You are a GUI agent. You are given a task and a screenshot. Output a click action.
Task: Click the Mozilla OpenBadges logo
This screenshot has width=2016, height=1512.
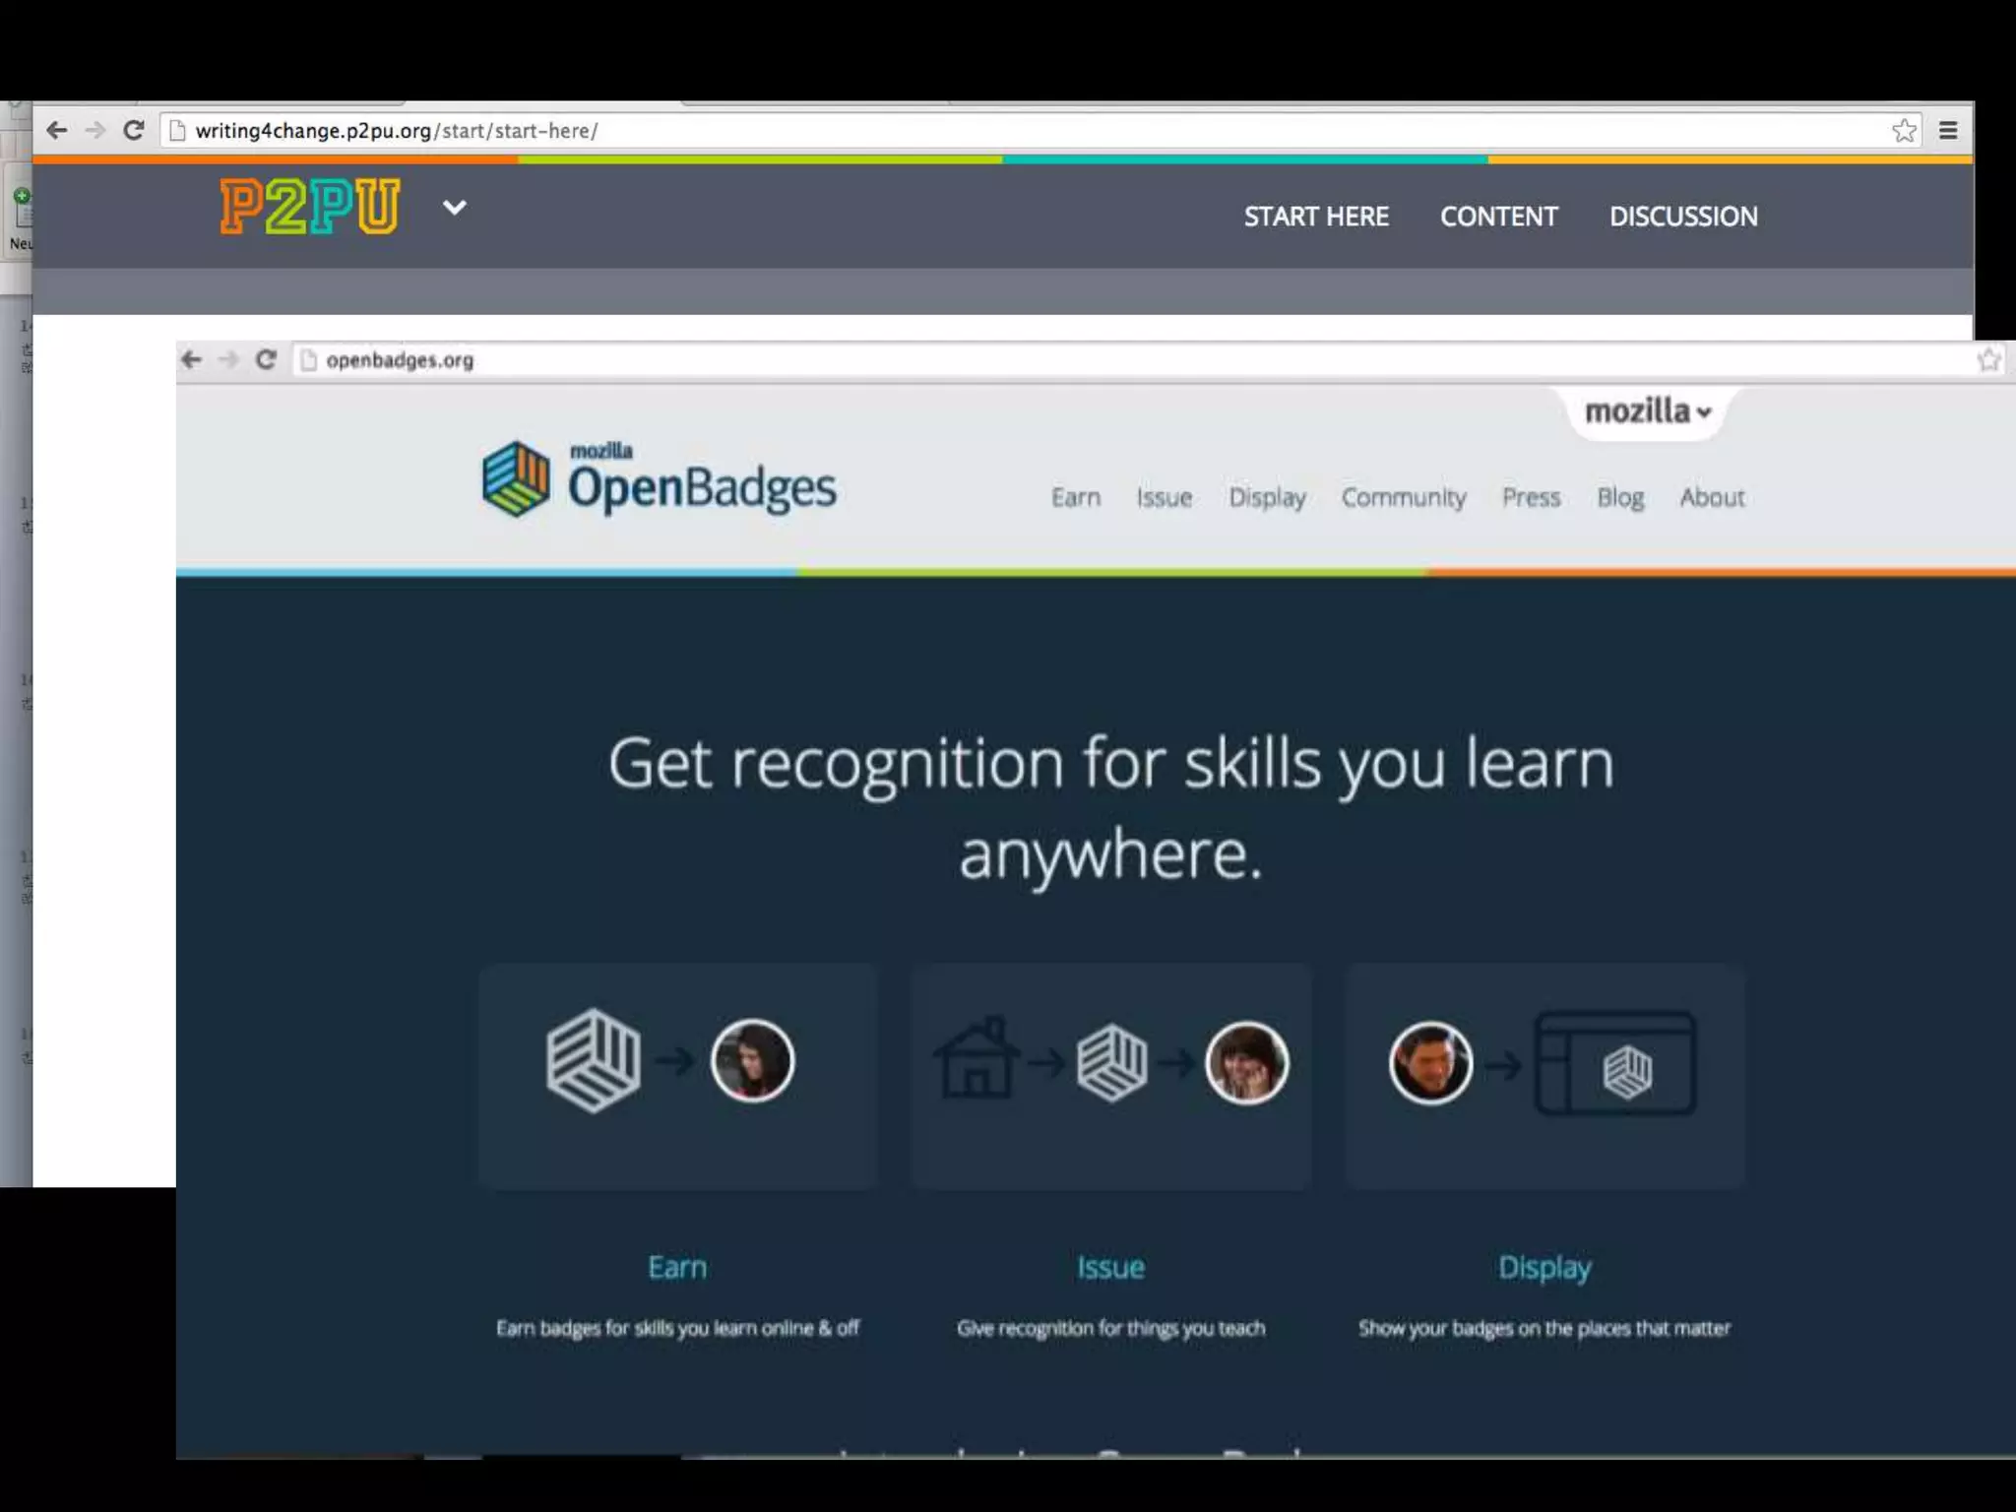tap(659, 479)
